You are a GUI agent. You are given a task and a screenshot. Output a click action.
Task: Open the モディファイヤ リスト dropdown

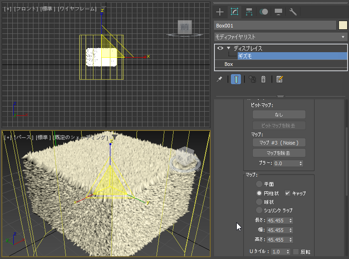point(280,37)
